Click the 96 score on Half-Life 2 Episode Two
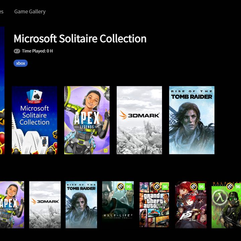The height and width of the screenshot is (241, 241). 128,187
